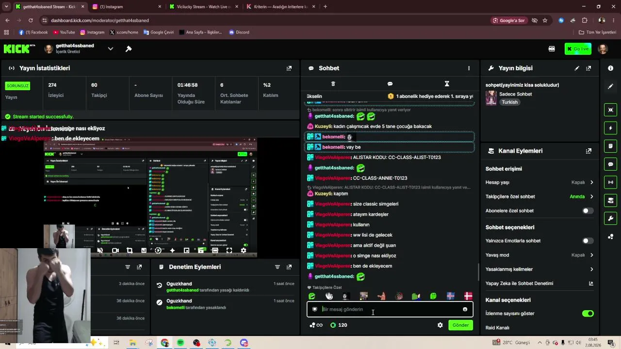The width and height of the screenshot is (621, 349).
Task: Click the three-circles icon at sidebar bottom
Action: click(610, 237)
